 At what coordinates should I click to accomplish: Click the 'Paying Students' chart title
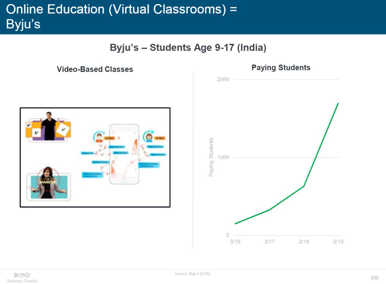(281, 68)
